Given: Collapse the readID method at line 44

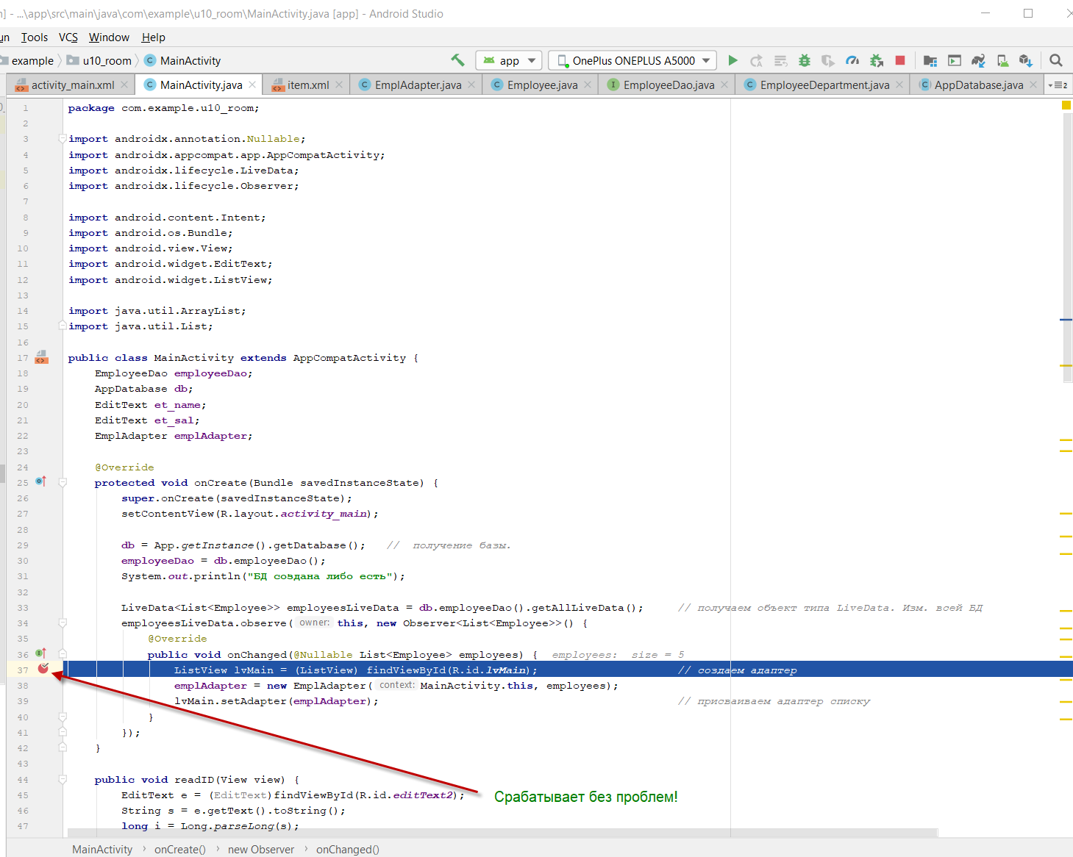Looking at the screenshot, I should tap(63, 779).
